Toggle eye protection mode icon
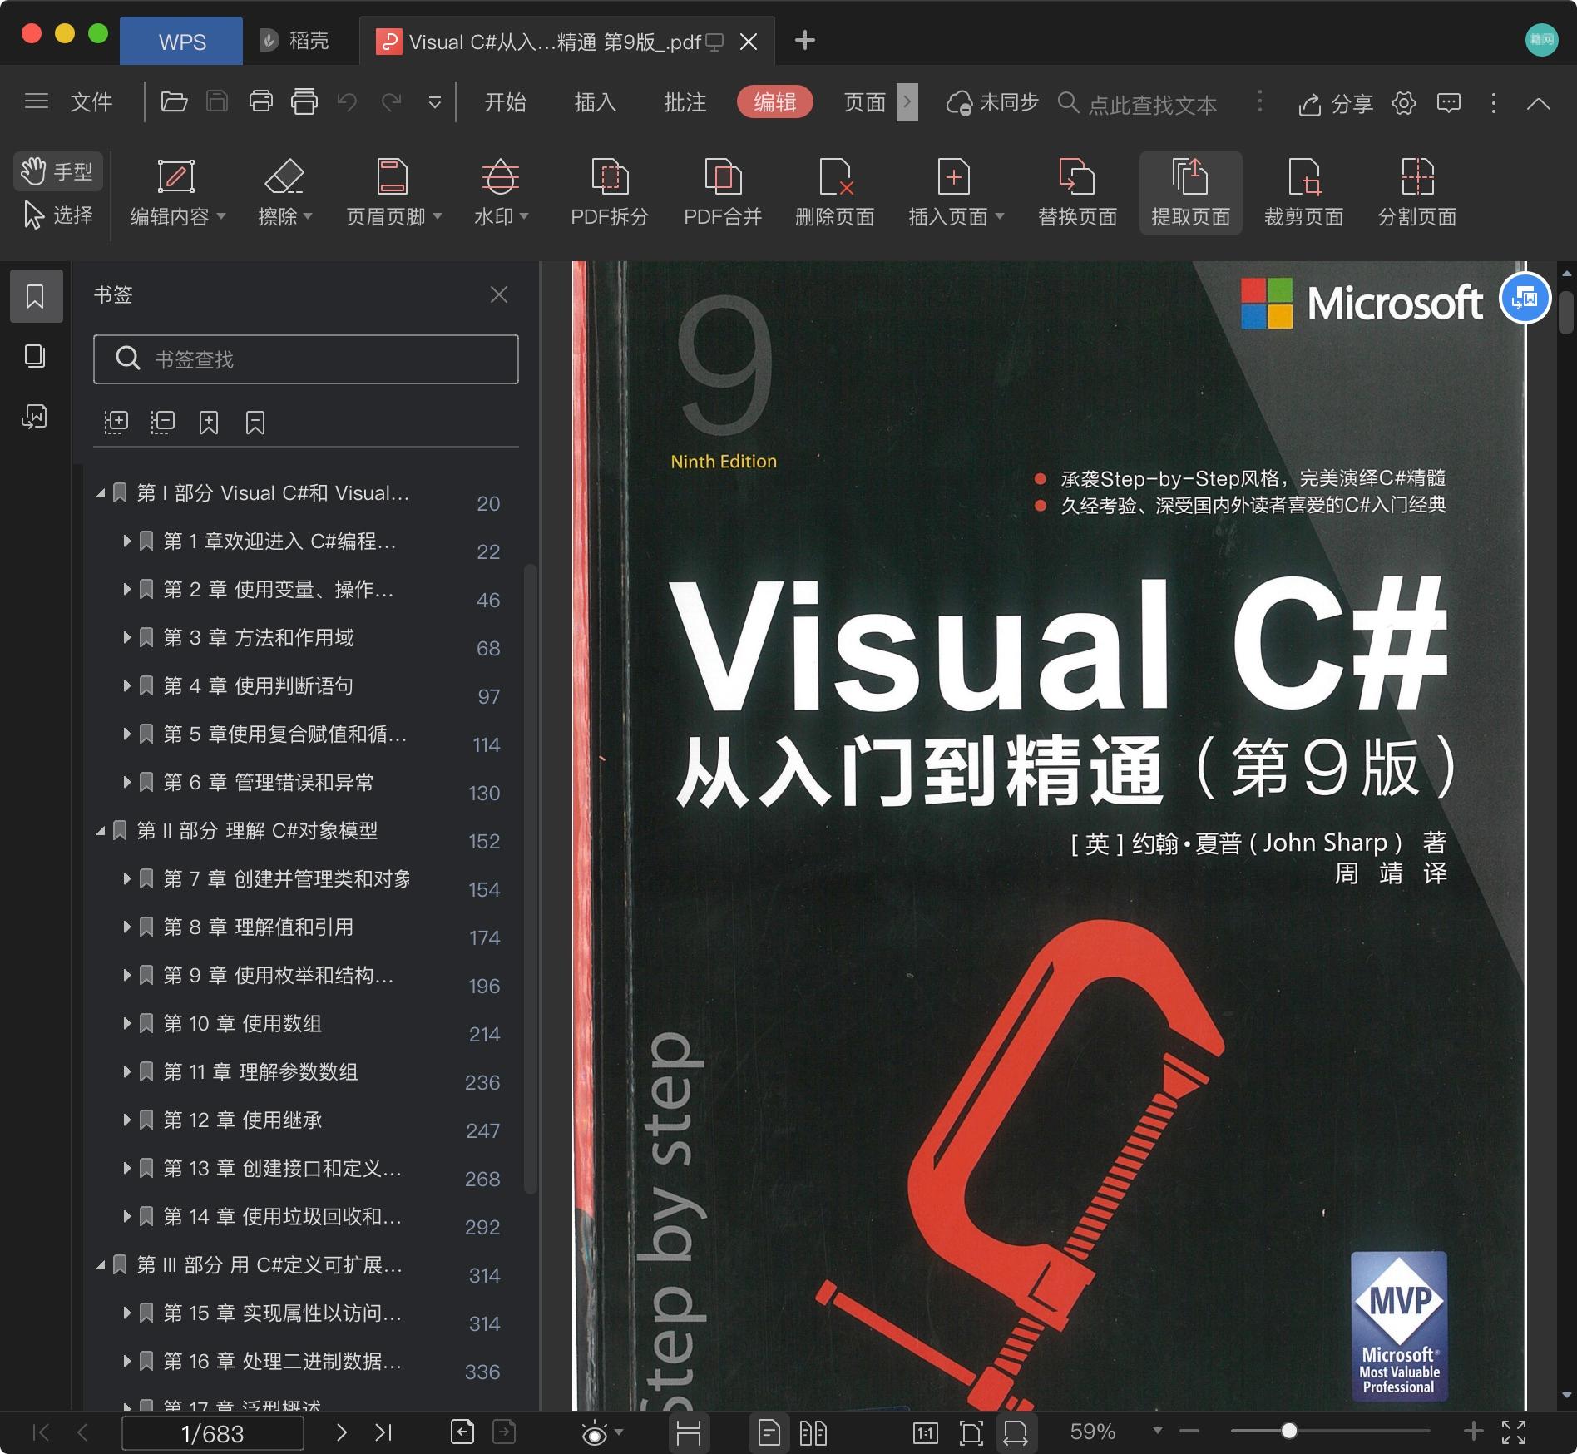This screenshot has width=1577, height=1454. (594, 1432)
